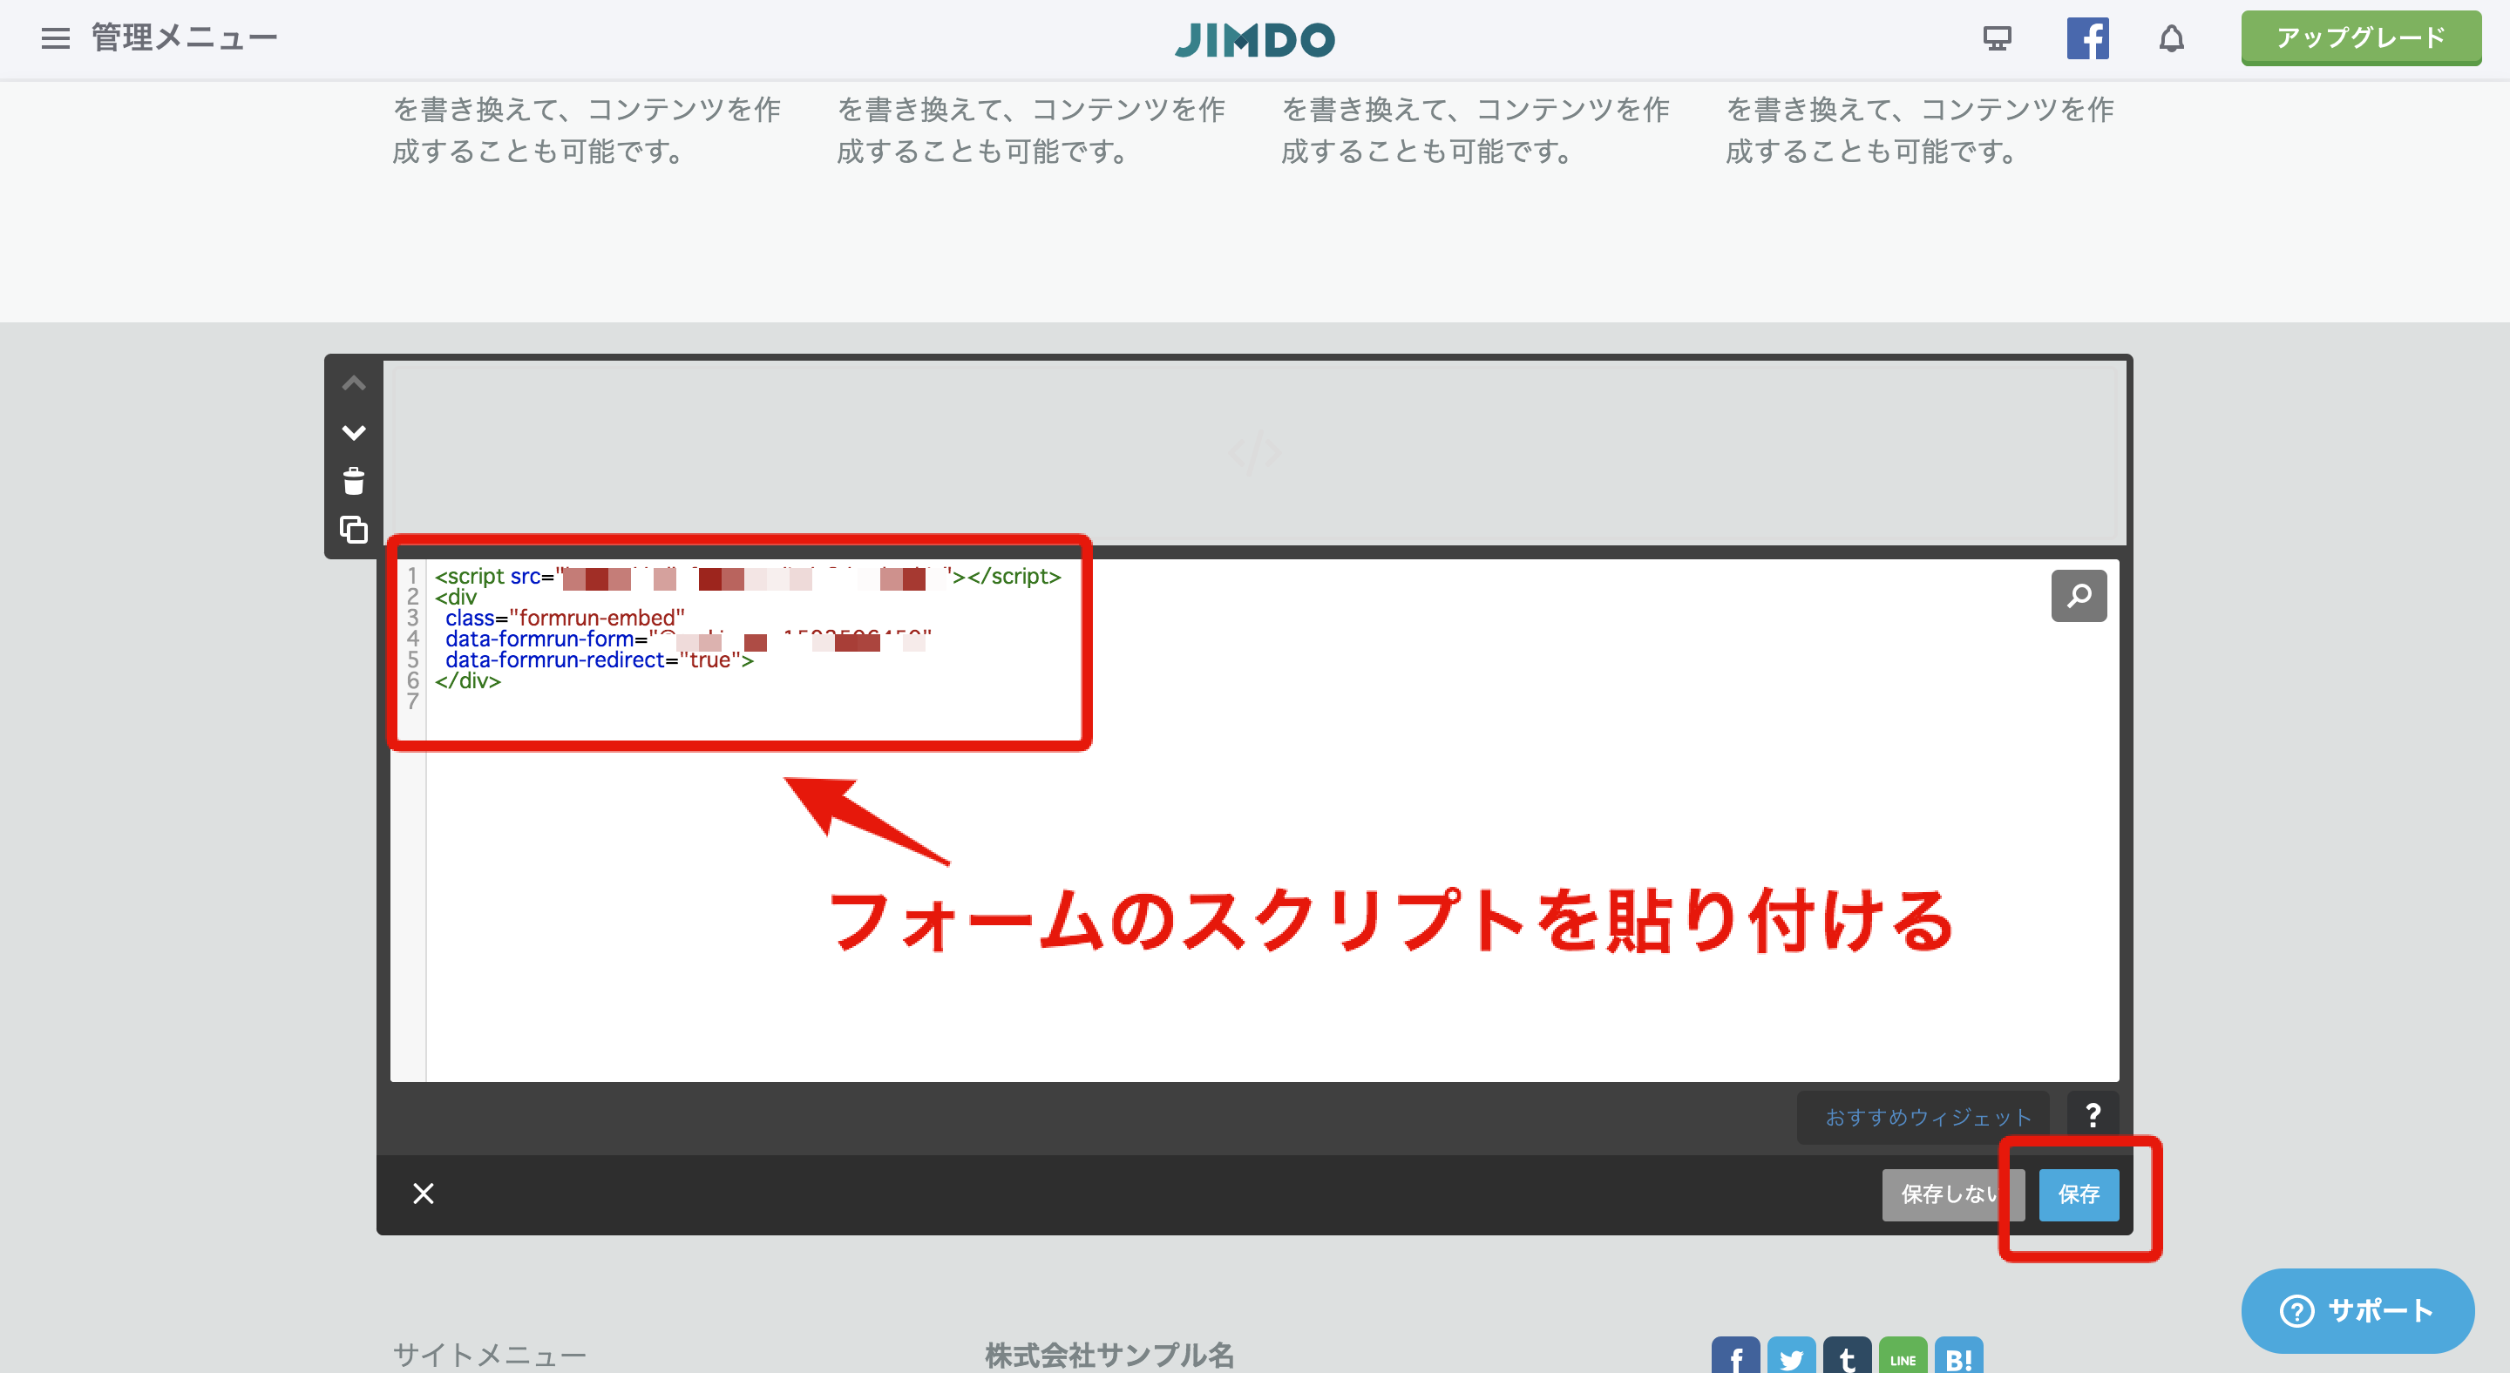Click the 株式会社サンプル名 footer text

[x=1109, y=1355]
